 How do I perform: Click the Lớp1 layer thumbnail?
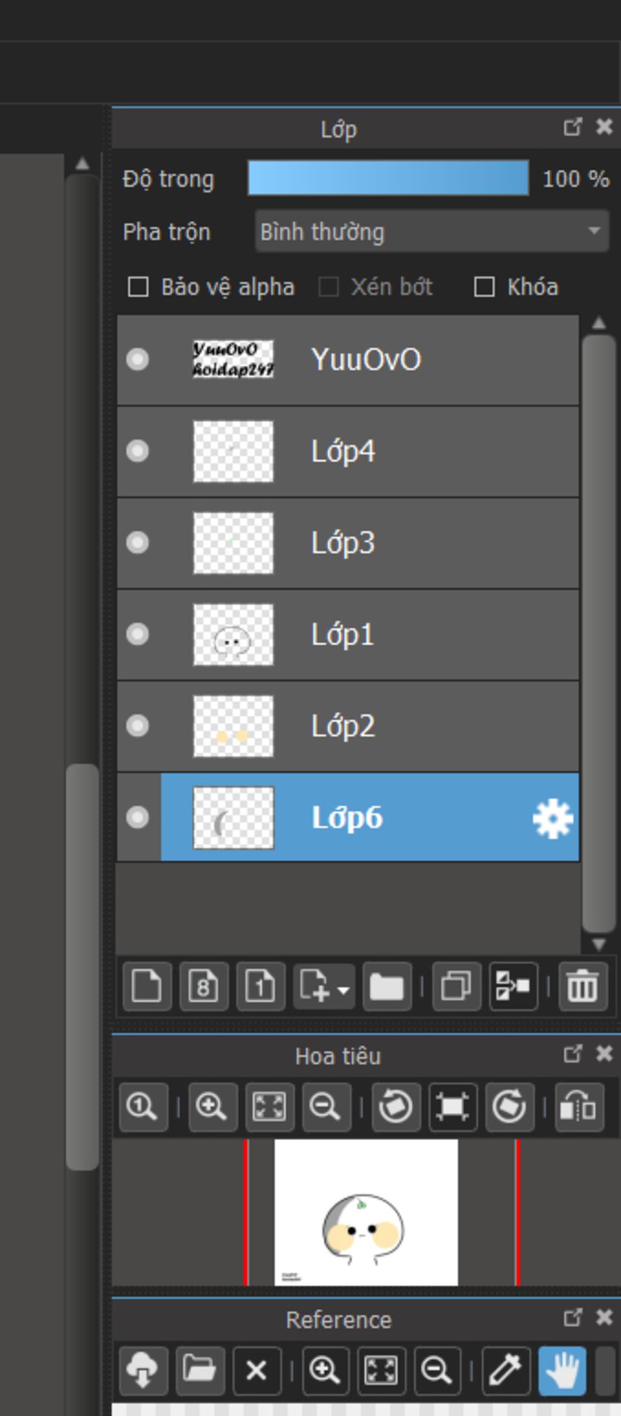233,635
